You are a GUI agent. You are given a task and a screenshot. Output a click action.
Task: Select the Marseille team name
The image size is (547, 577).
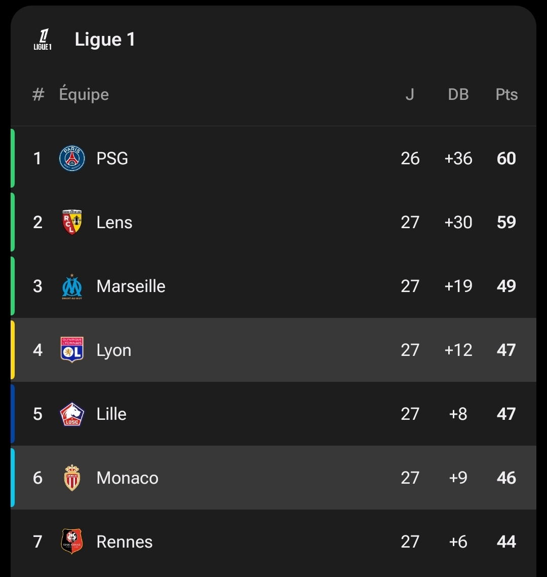[131, 286]
